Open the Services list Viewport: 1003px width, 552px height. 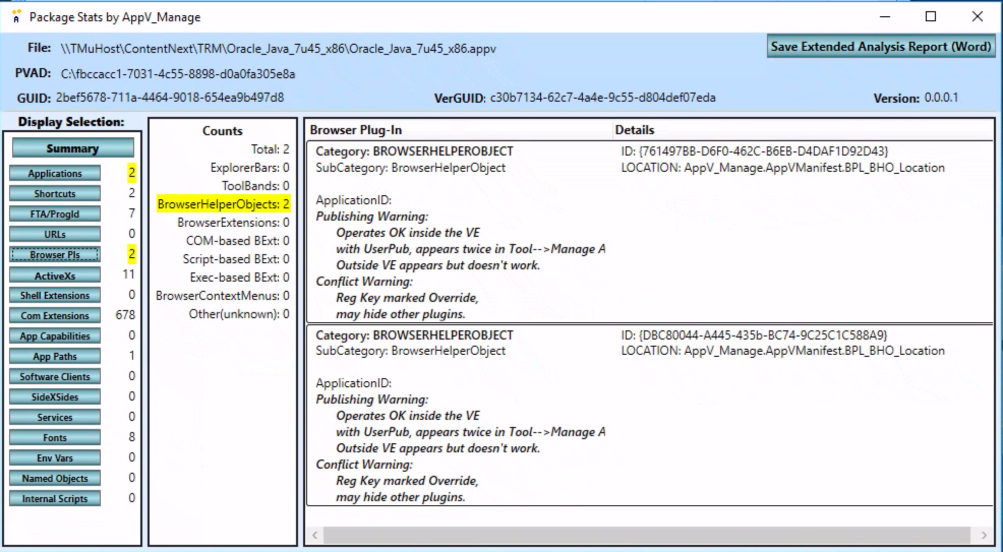55,417
